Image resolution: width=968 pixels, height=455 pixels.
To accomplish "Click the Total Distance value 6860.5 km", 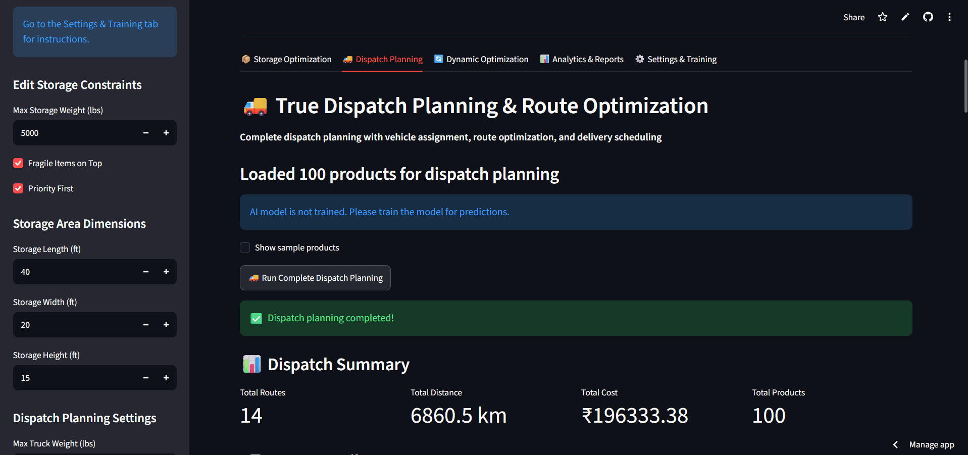I will coord(458,416).
